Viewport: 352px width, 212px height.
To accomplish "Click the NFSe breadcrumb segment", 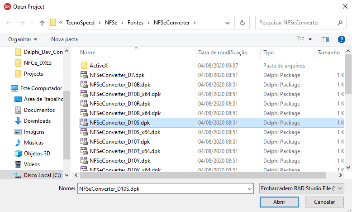I will coord(111,23).
